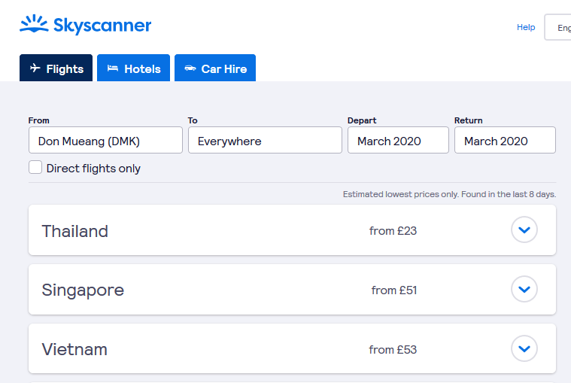Expand the Singapore results chevron
Screen dimensions: 571x383
[524, 289]
